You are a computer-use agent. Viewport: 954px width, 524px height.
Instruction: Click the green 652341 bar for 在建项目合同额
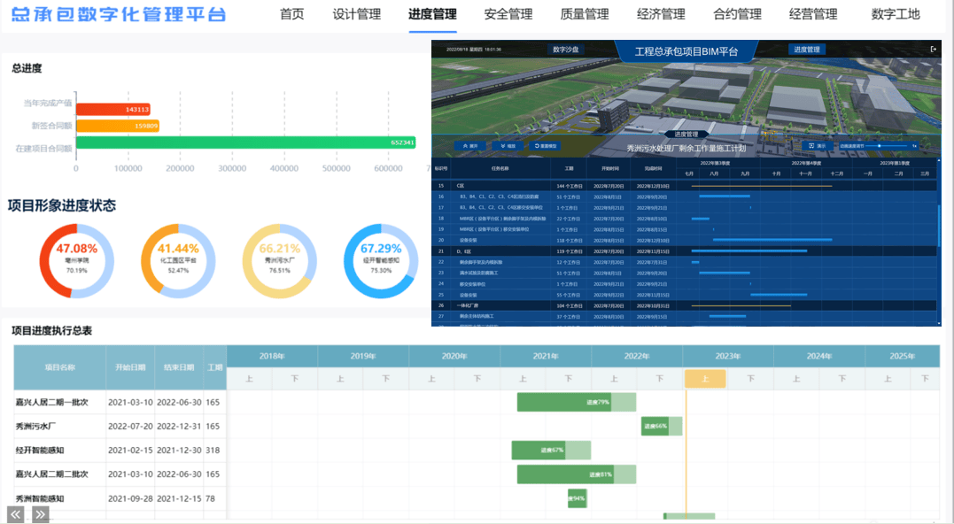[245, 143]
